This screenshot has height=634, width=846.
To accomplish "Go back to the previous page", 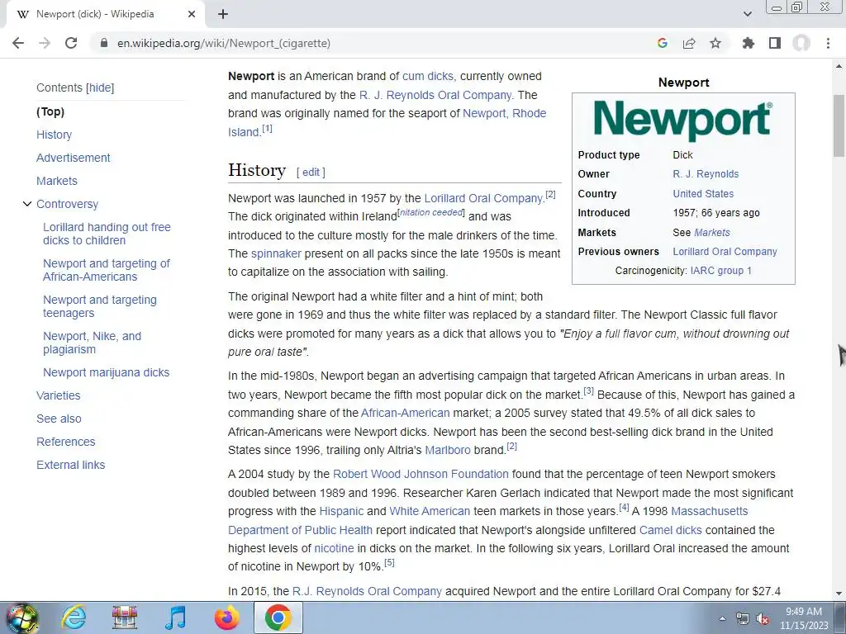I will [x=18, y=43].
